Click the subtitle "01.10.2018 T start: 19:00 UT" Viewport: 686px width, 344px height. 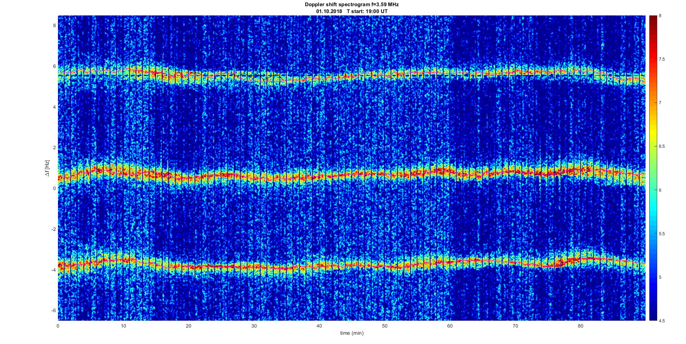pyautogui.click(x=352, y=11)
